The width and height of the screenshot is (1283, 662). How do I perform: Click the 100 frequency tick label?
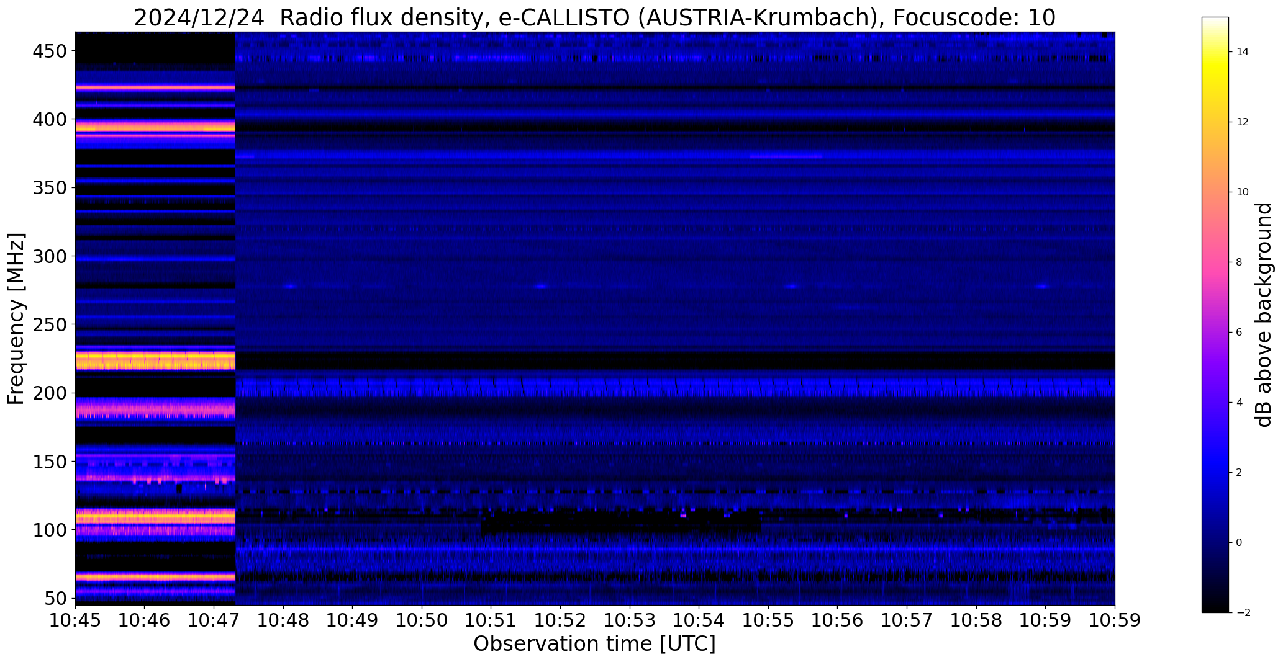(49, 530)
